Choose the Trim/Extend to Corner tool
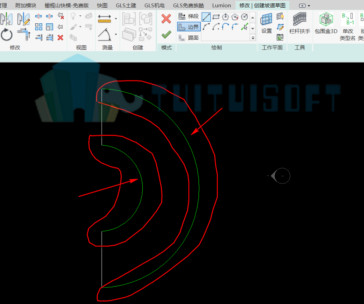Screen dimensions: 364x304 (24, 34)
